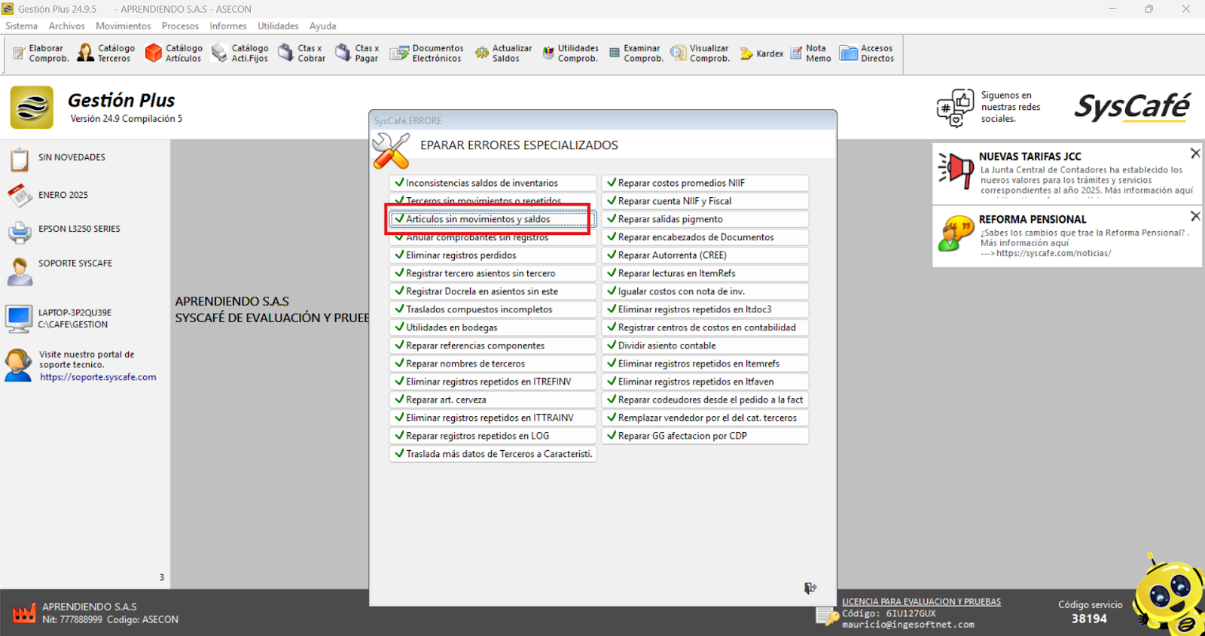Click the ENERO 2025 calendar item
1205x636 pixels.
pyautogui.click(x=63, y=195)
